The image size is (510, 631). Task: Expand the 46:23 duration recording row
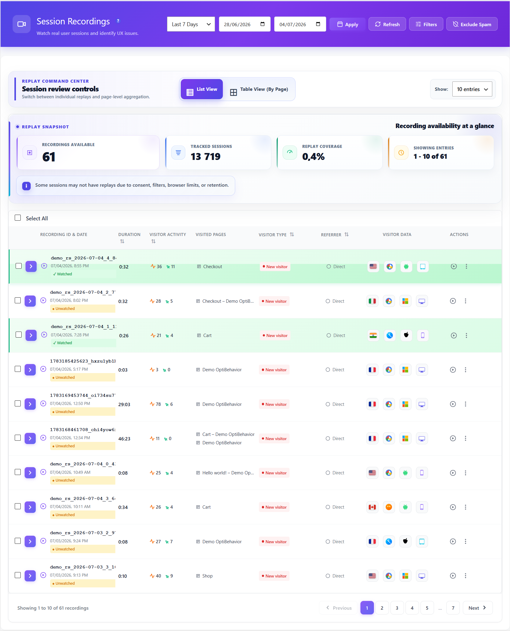[x=30, y=439]
